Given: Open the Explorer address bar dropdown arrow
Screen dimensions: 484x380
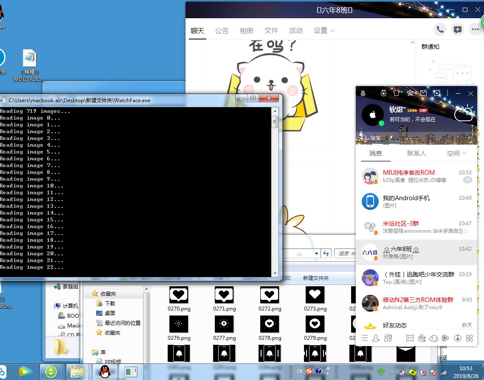Looking at the screenshot, I should click(x=316, y=254).
